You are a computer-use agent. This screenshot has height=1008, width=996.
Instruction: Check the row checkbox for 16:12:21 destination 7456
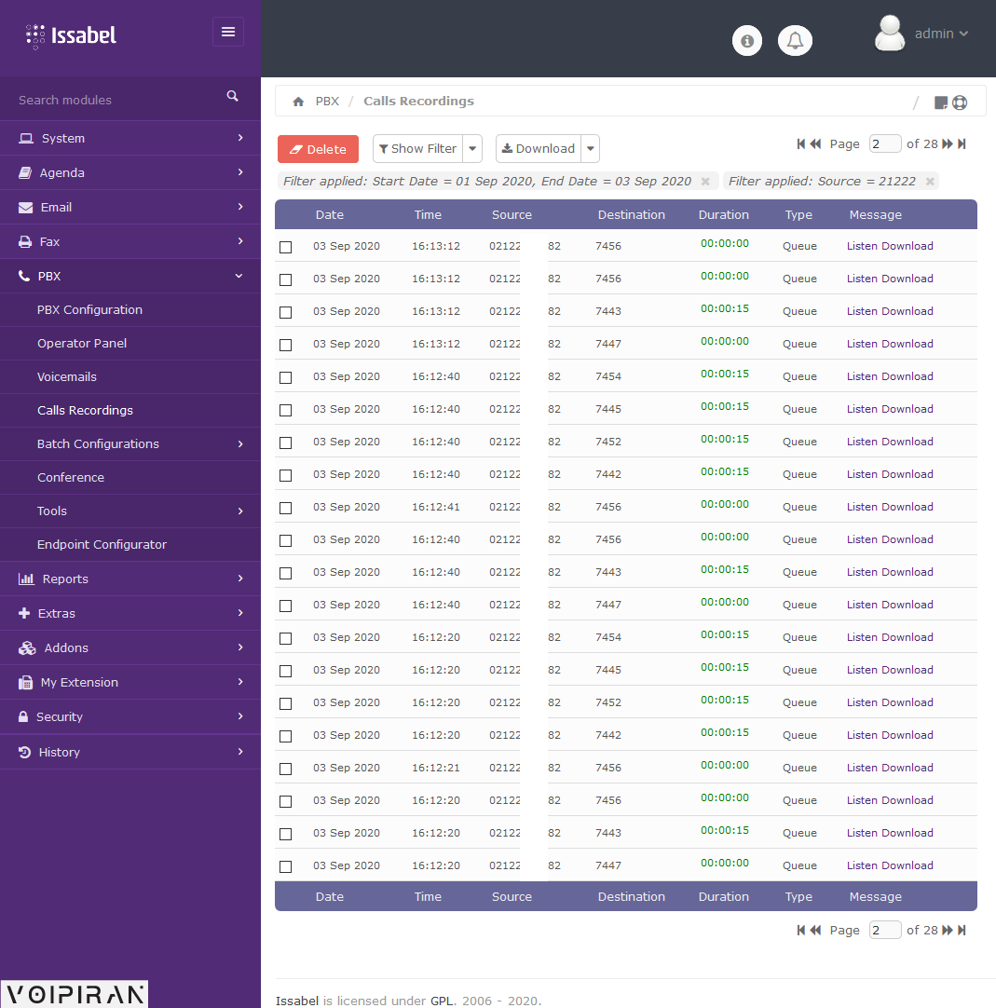285,769
